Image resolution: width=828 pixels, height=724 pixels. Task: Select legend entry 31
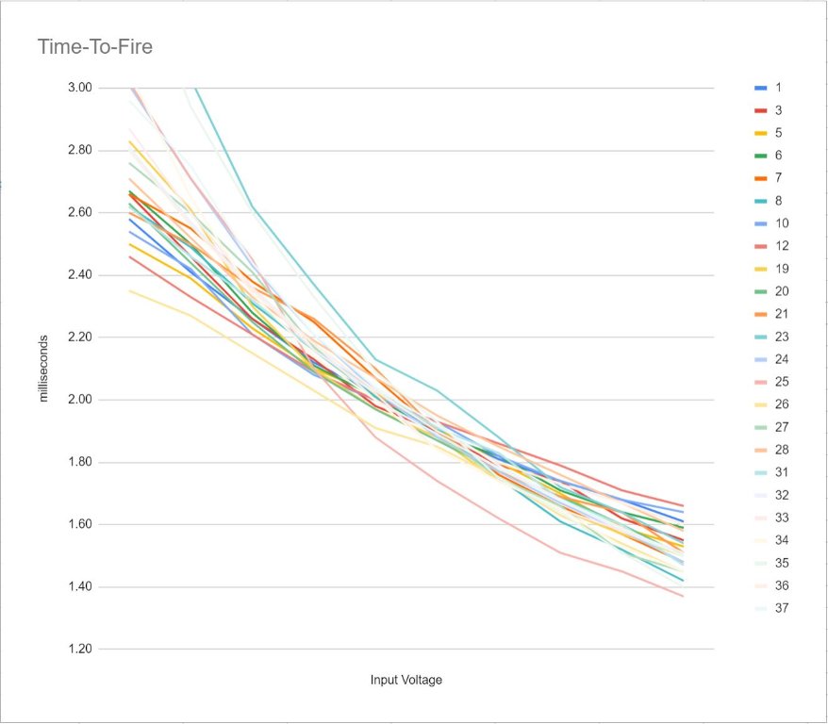pyautogui.click(x=782, y=472)
